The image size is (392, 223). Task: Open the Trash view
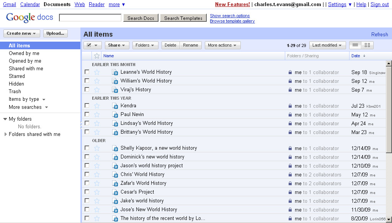15,92
